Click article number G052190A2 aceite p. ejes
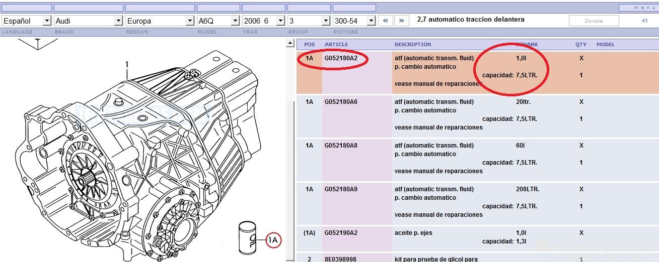The width and height of the screenshot is (659, 262). 341,233
